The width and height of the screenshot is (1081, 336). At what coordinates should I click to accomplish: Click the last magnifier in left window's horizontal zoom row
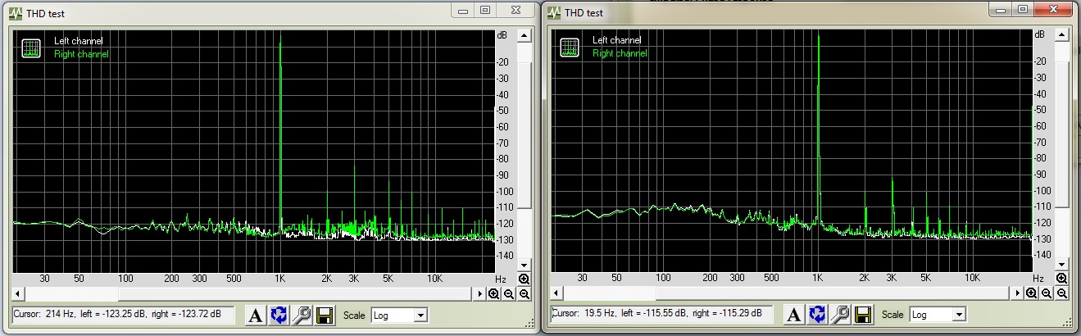[x=524, y=293]
